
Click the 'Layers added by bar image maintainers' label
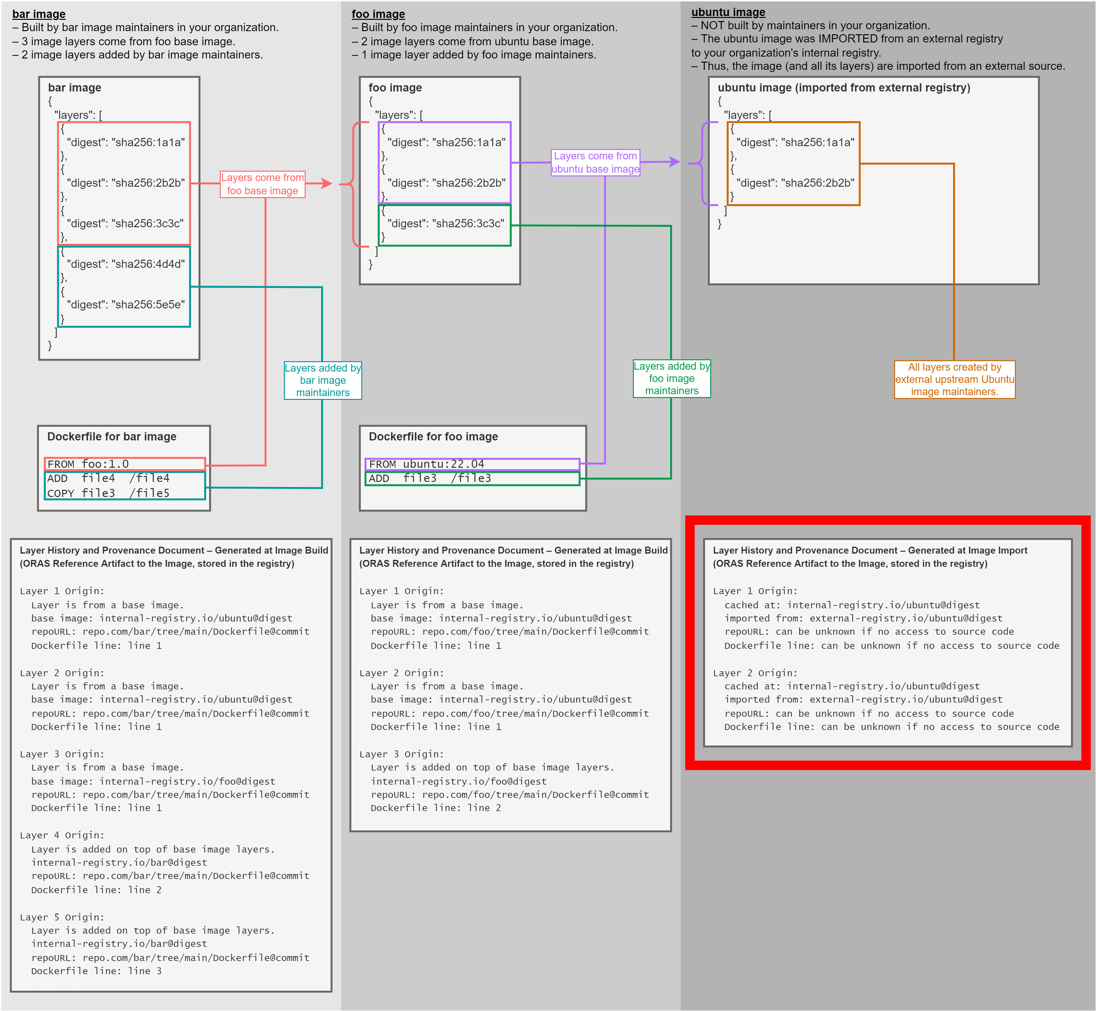(322, 380)
